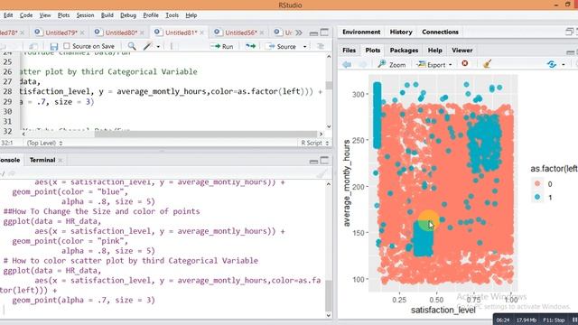The image size is (578, 325).
Task: Open the Session menu
Action: (x=85, y=15)
